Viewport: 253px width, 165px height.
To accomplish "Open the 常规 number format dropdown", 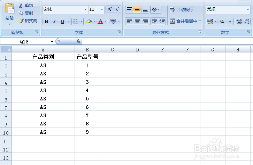I will (248, 9).
